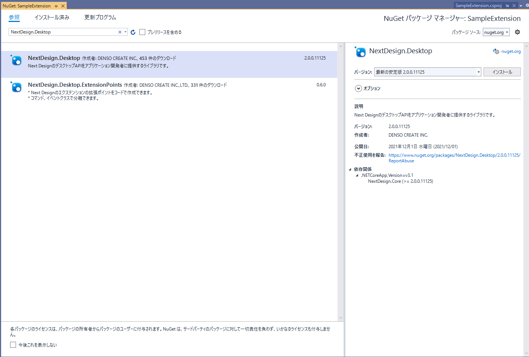The width and height of the screenshot is (529, 357).
Task: Click the package list scrollbar down arrow
Action: (340, 318)
